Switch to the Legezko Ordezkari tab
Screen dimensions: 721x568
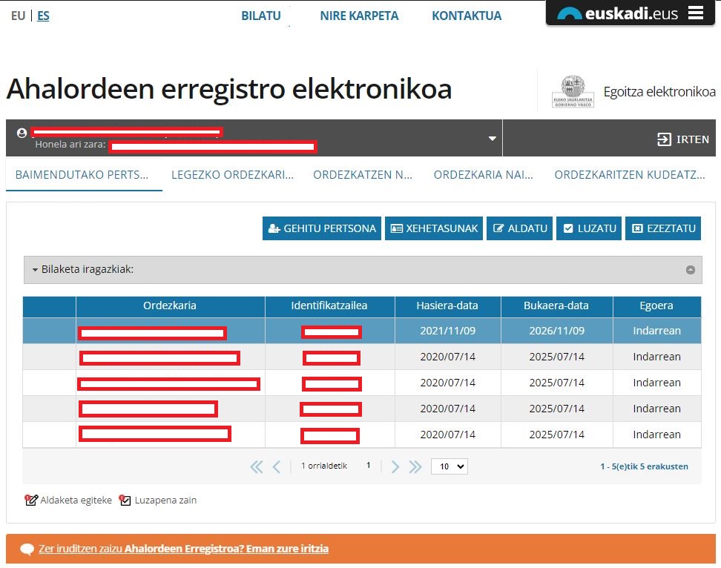(x=232, y=175)
